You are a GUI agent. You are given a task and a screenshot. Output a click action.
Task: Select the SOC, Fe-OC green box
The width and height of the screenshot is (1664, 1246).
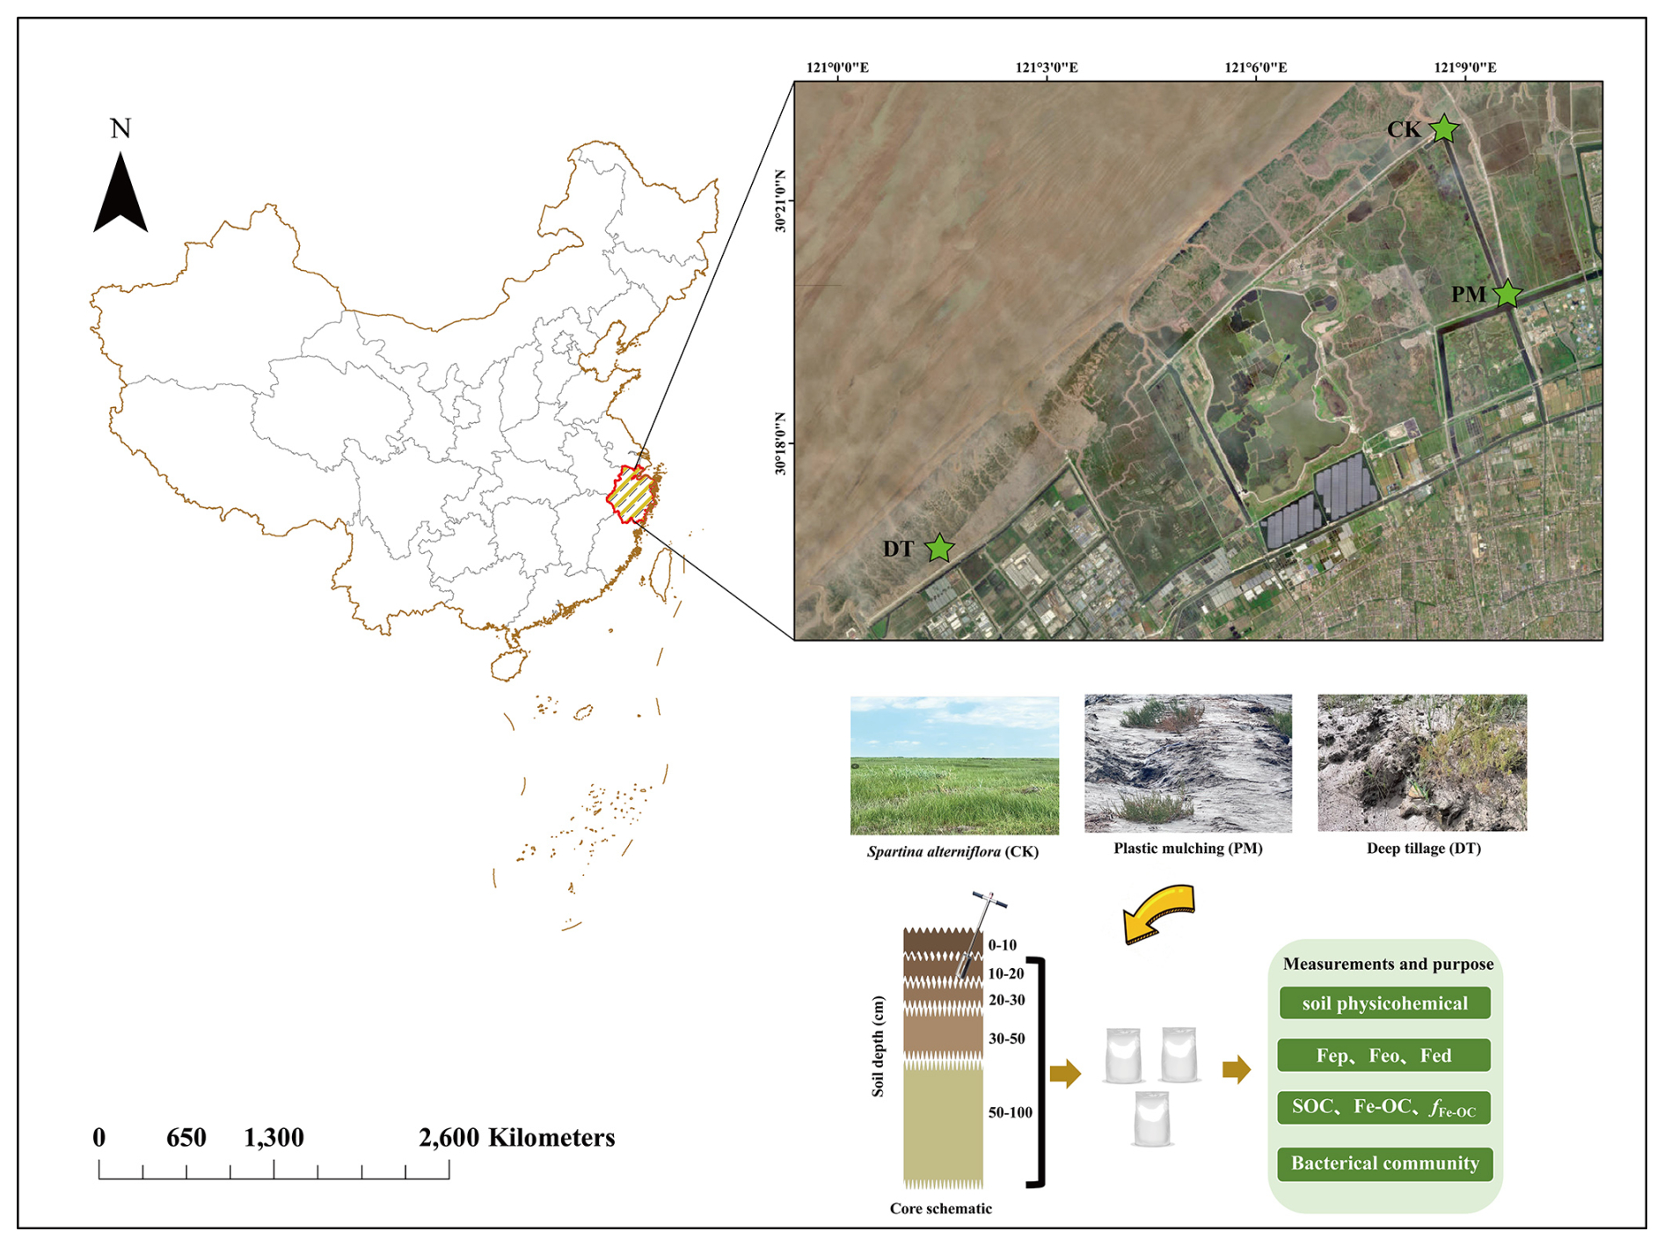click(x=1384, y=1108)
